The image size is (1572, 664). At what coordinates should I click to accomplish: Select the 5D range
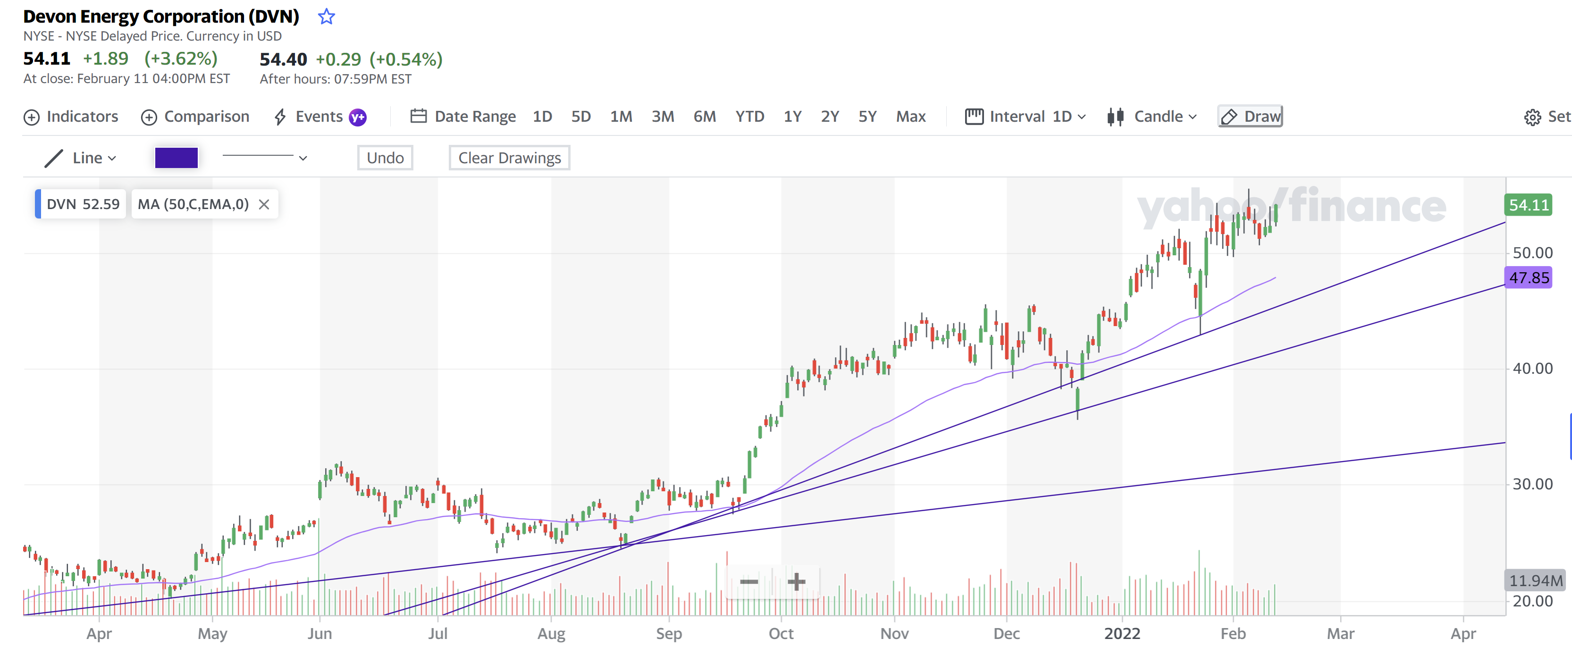click(x=581, y=117)
